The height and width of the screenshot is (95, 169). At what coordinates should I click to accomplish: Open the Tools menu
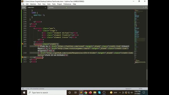(54, 4)
